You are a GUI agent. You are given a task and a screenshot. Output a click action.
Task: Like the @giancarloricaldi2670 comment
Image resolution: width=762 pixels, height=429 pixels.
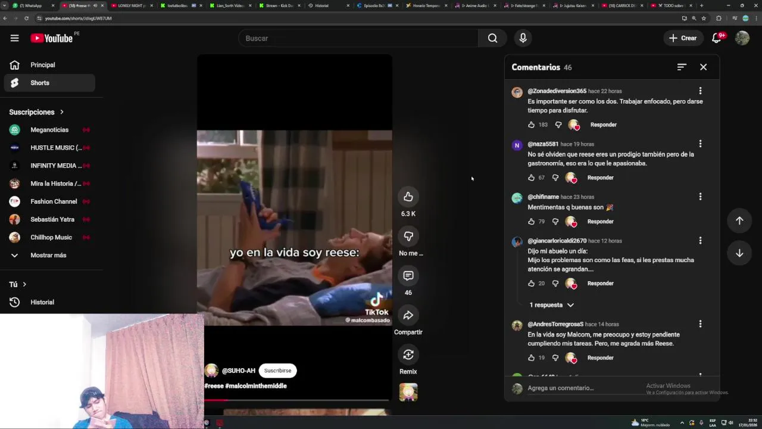point(531,284)
